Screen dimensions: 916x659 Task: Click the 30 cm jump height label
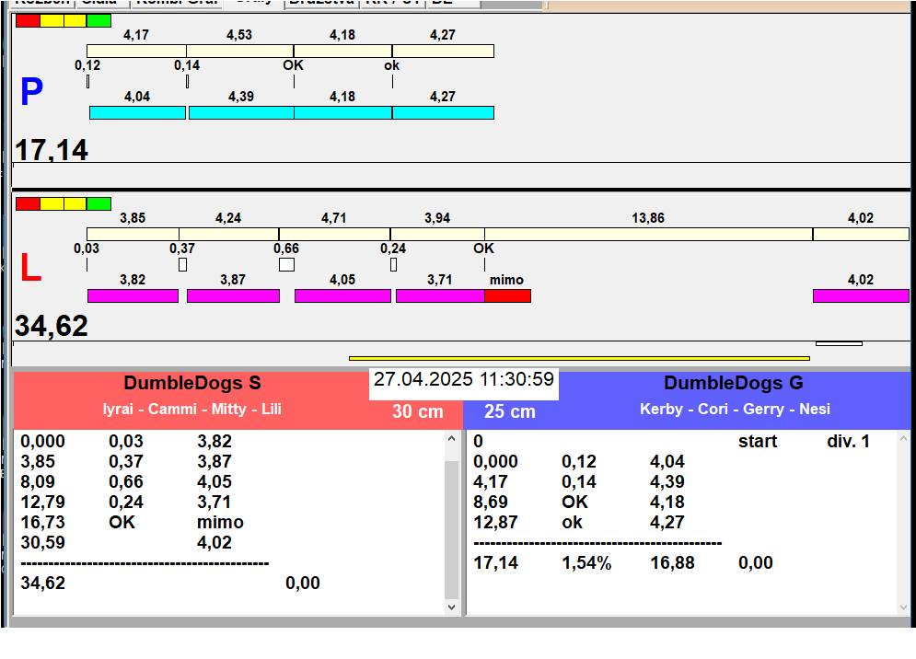click(417, 411)
